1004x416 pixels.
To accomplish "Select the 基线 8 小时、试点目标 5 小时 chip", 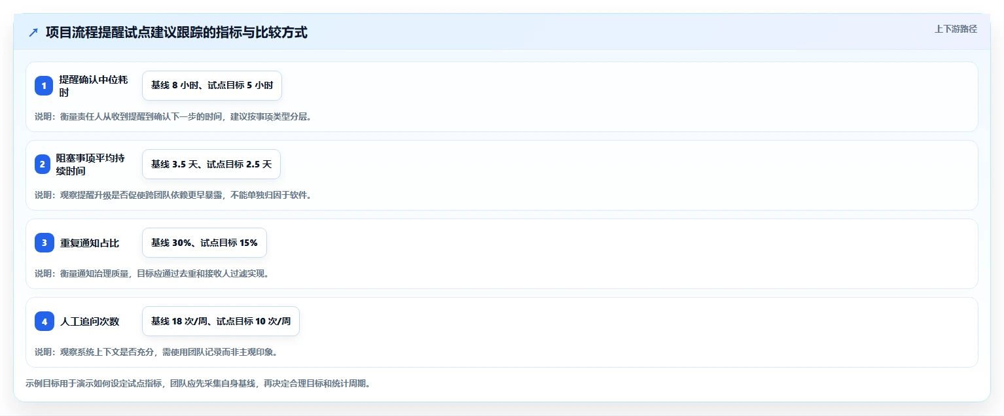I will [212, 86].
